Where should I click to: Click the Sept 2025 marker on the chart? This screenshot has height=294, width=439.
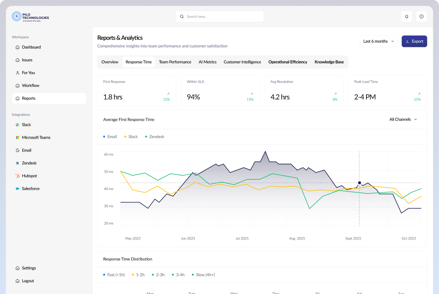click(359, 183)
